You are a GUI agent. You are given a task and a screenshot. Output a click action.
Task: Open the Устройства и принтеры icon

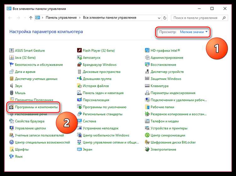(147, 128)
